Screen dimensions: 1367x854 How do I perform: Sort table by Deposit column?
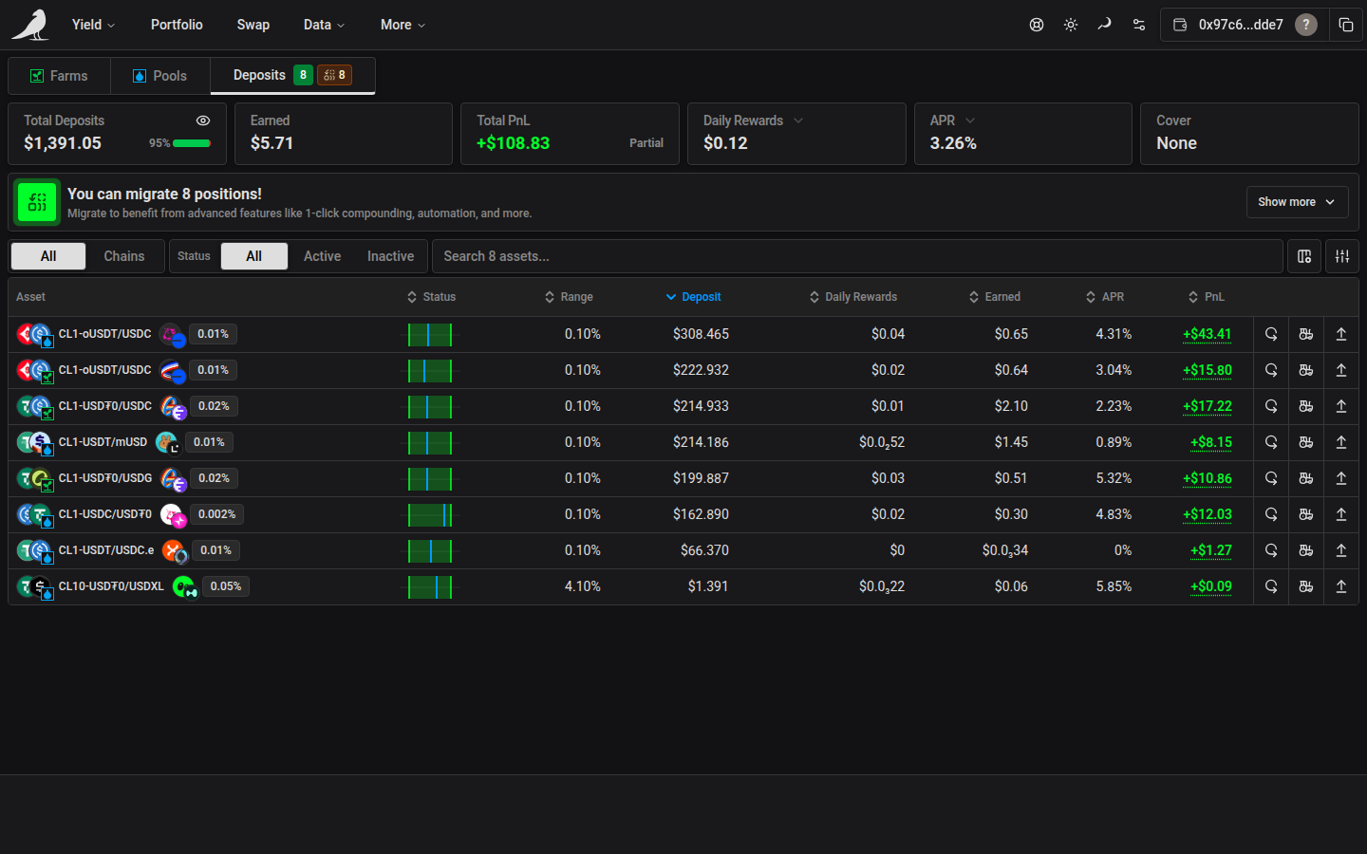(693, 297)
